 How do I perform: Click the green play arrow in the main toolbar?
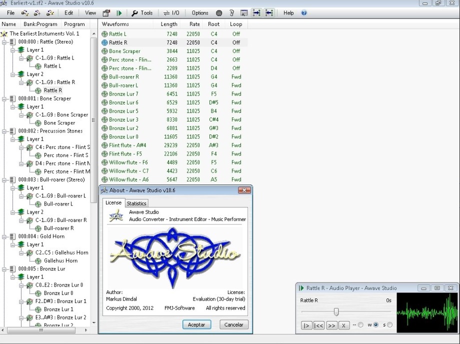[119, 13]
